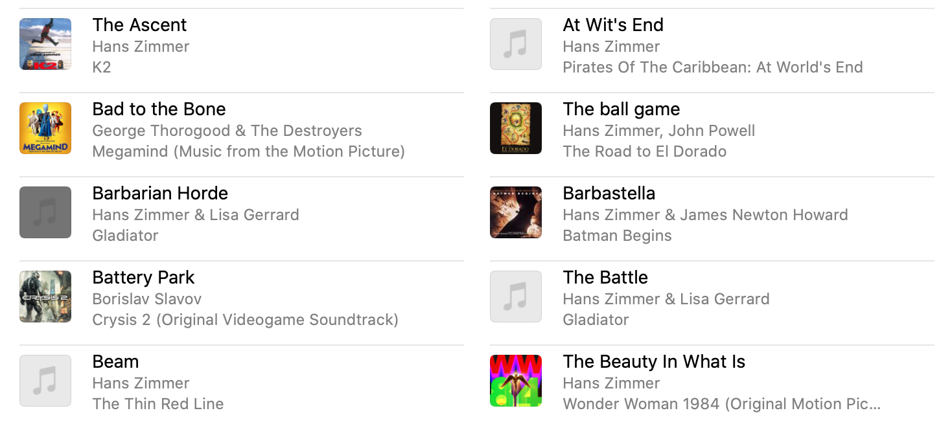Pick the song The Beauty In What Is
This screenshot has height=426, width=941.
tap(654, 361)
